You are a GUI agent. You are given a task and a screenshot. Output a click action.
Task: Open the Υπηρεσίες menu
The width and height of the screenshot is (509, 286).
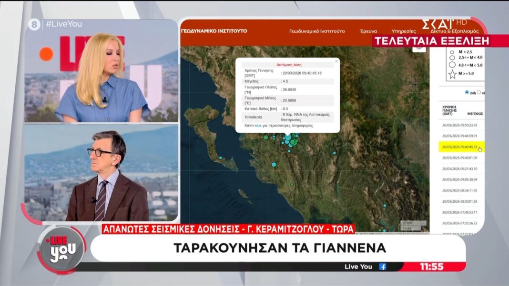click(403, 31)
